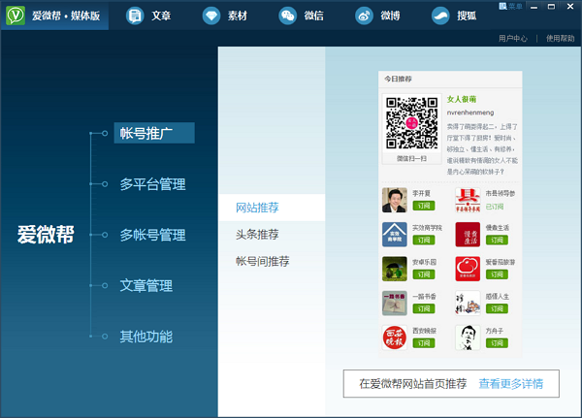582x418 pixels.
Task: Click the 爱番茄旅游 red tomato avatar
Action: pyautogui.click(x=468, y=269)
